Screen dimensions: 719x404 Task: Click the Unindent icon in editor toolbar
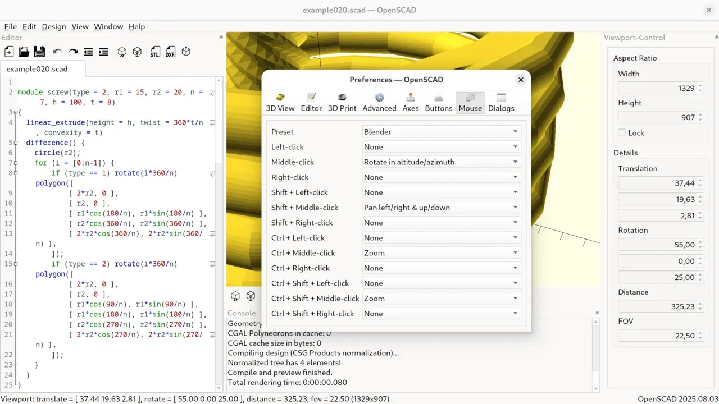88,52
